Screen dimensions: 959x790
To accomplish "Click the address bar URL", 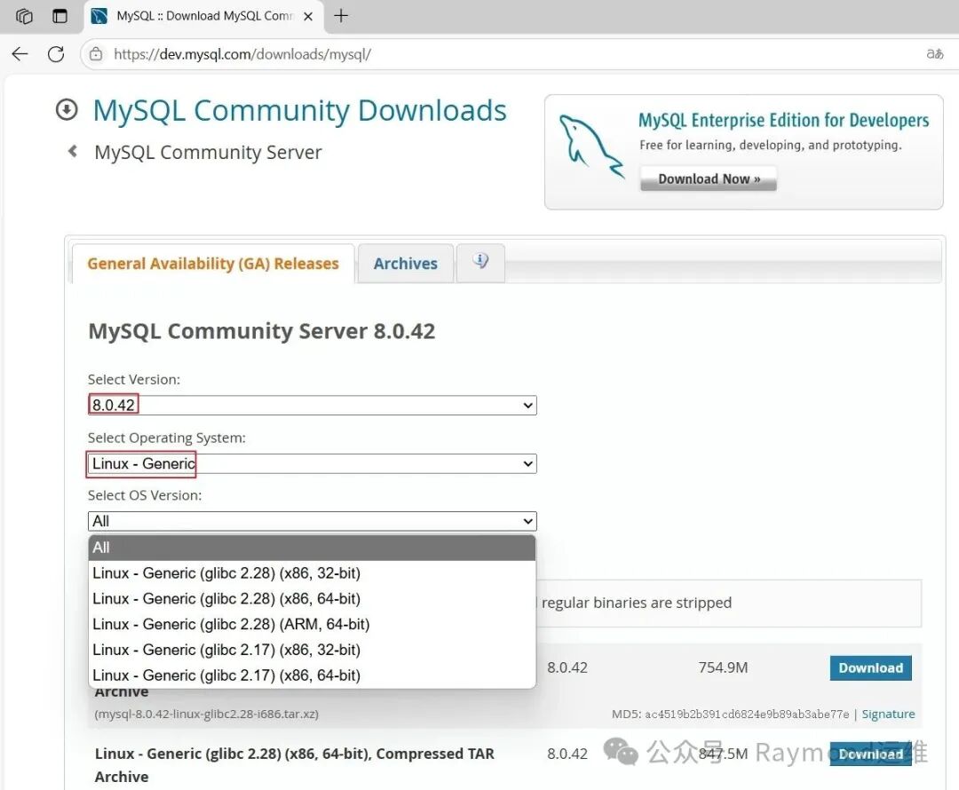I will 242,54.
